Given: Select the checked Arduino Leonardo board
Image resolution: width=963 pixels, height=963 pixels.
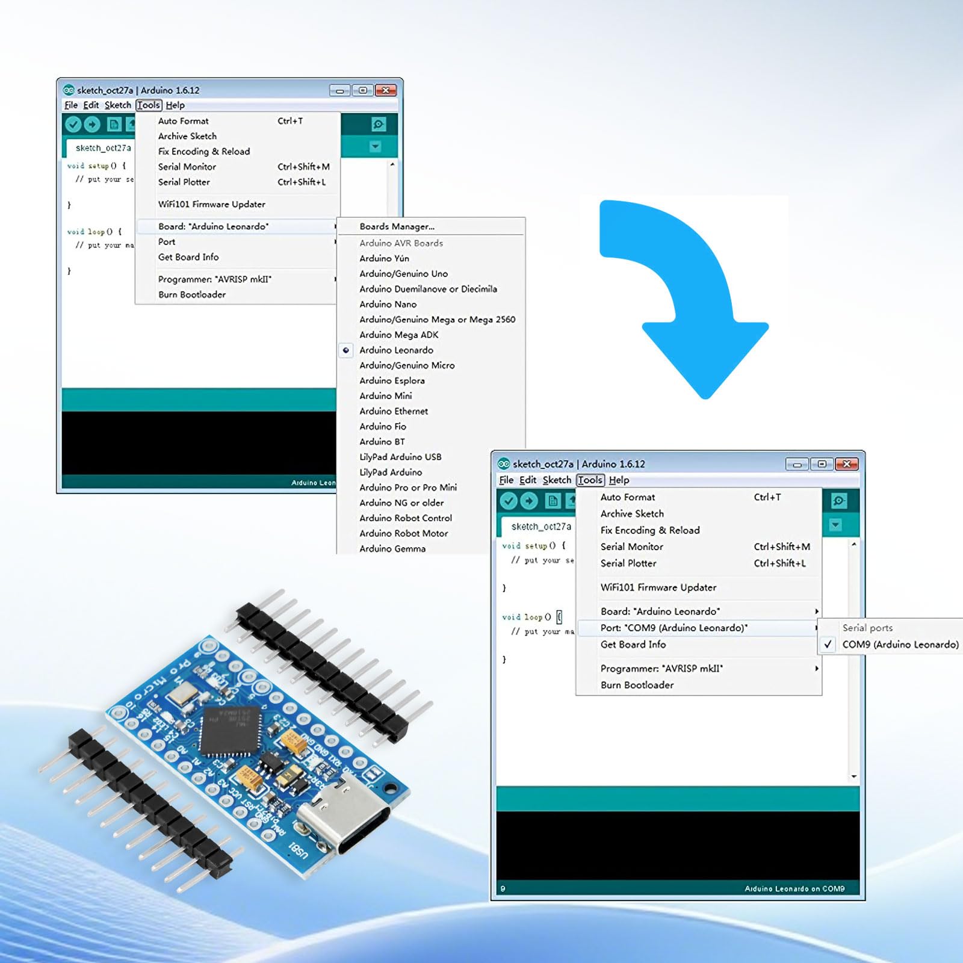Looking at the screenshot, I should coord(431,350).
